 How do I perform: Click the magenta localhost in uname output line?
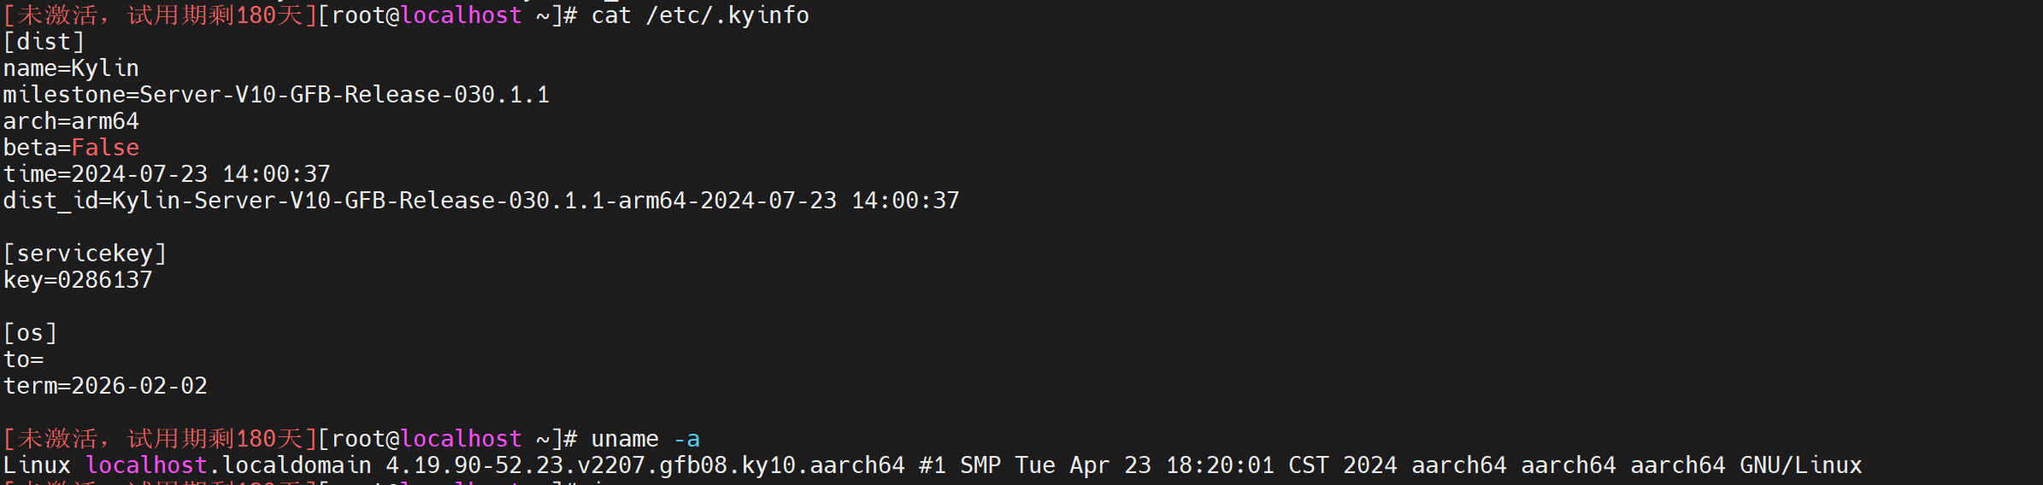point(146,465)
